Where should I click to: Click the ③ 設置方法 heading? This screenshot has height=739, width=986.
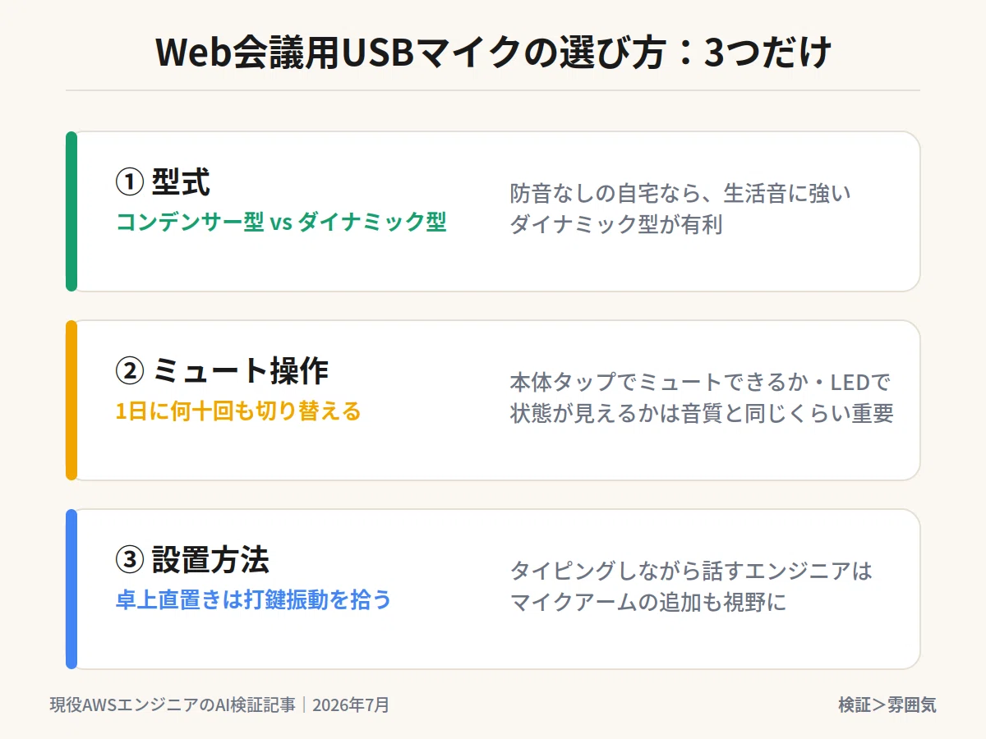pyautogui.click(x=192, y=560)
